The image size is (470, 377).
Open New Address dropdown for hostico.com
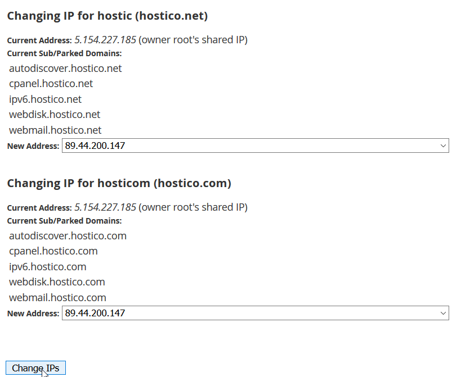(x=255, y=313)
